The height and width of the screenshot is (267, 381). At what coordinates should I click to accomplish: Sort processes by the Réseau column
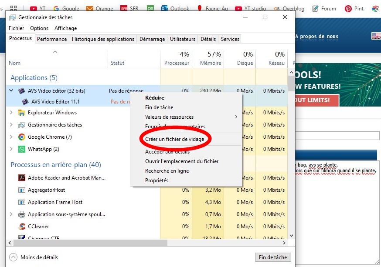coord(272,58)
